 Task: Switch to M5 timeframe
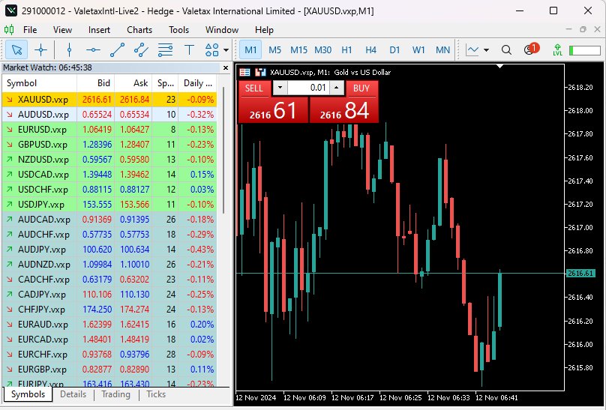(x=274, y=49)
